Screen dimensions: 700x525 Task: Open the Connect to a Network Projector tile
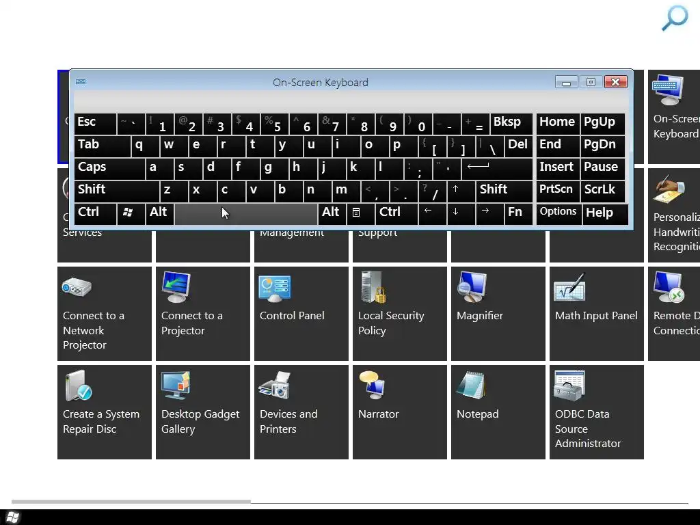(x=105, y=314)
